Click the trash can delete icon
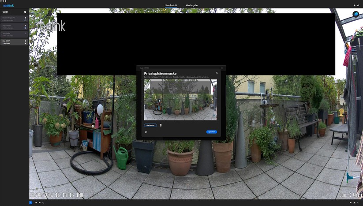363x206 pixels. coord(161,125)
